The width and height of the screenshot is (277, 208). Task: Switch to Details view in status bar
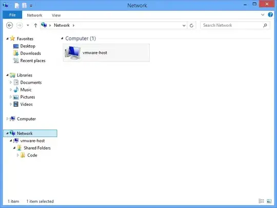pyautogui.click(x=261, y=201)
